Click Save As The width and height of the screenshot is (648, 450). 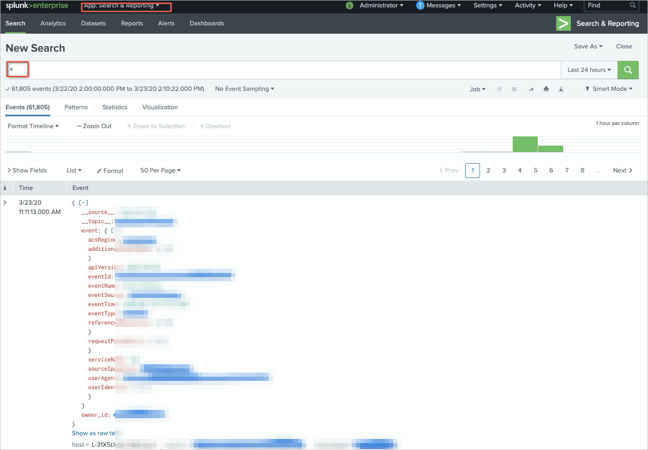587,46
